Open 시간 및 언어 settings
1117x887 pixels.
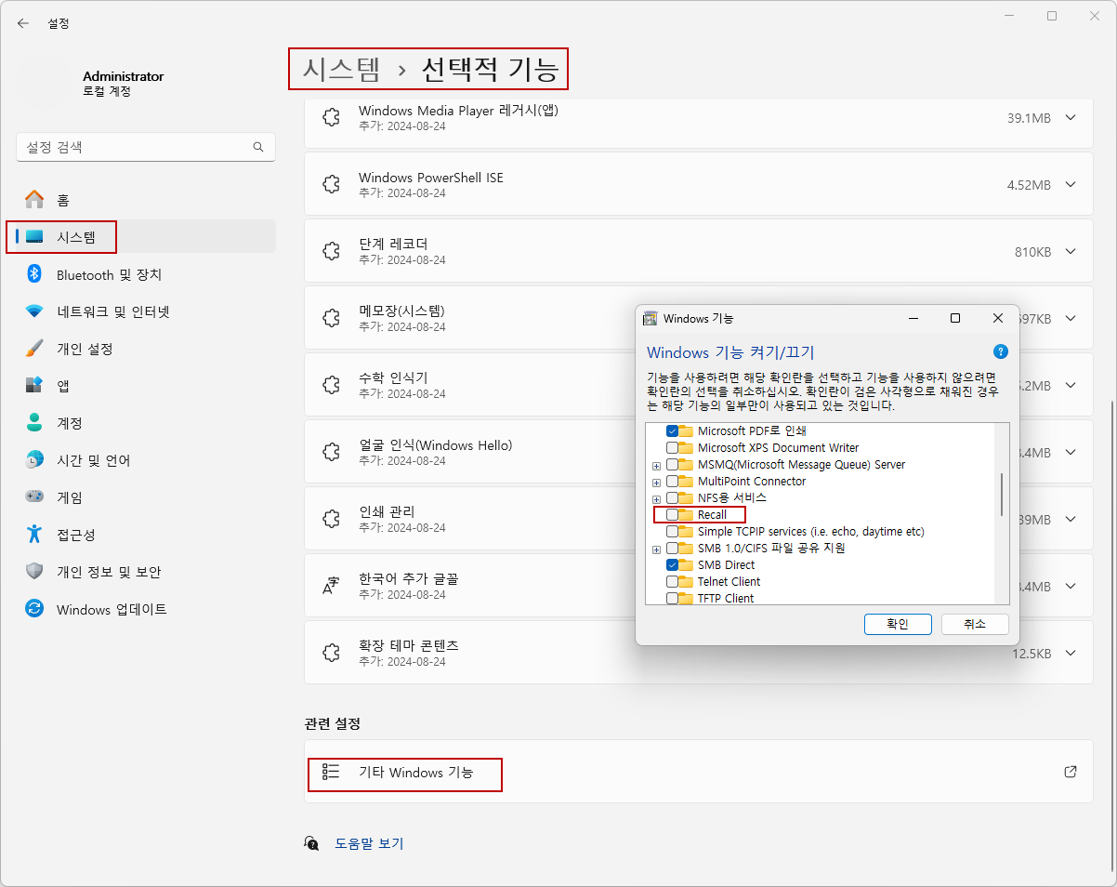tap(146, 460)
